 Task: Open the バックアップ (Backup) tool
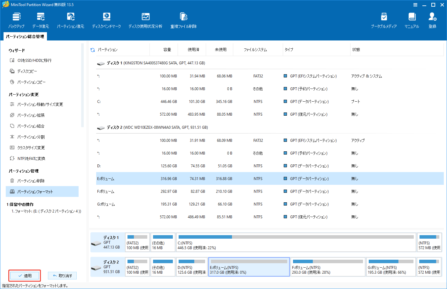(16, 20)
